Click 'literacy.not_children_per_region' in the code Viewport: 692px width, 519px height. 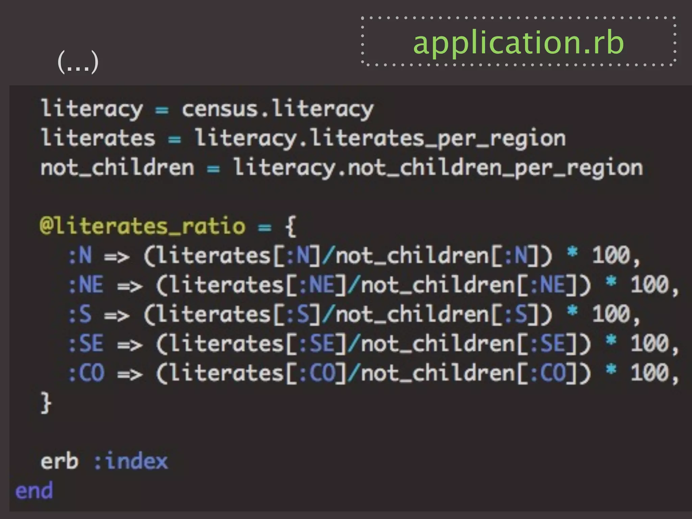coord(438,168)
